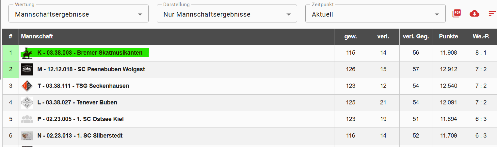Open the Zeitpunkt dropdown
Image resolution: width=497 pixels, height=147 pixels.
point(375,14)
